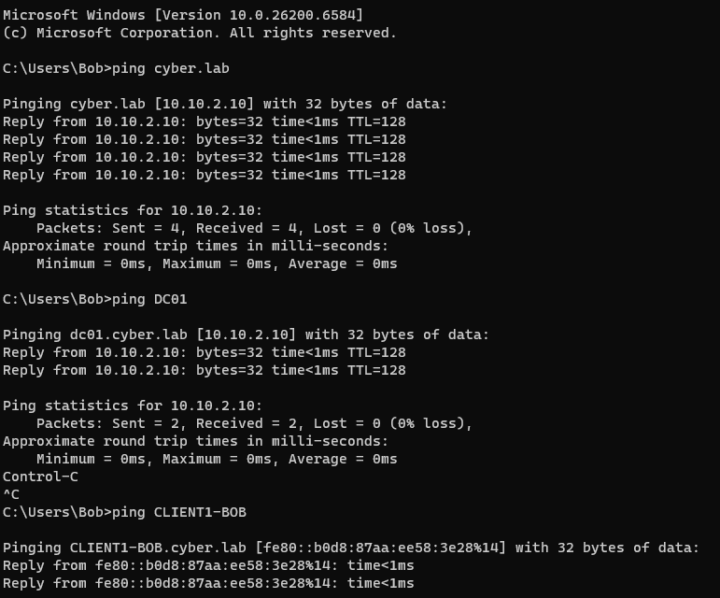
Task: Click the last reply line from the fe80 address
Action: pyautogui.click(x=208, y=583)
